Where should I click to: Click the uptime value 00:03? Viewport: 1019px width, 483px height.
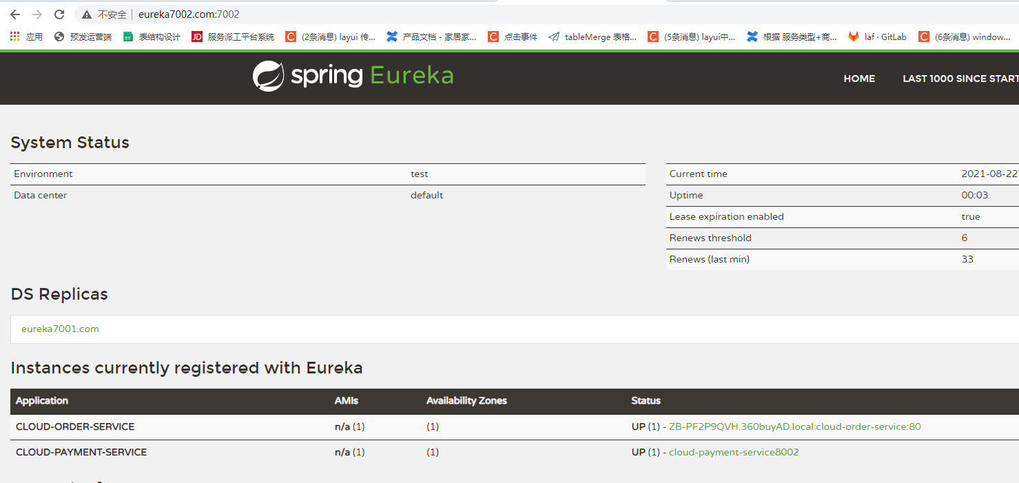(975, 195)
